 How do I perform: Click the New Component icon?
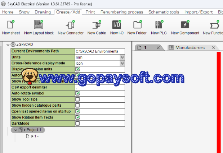[x=185, y=25]
